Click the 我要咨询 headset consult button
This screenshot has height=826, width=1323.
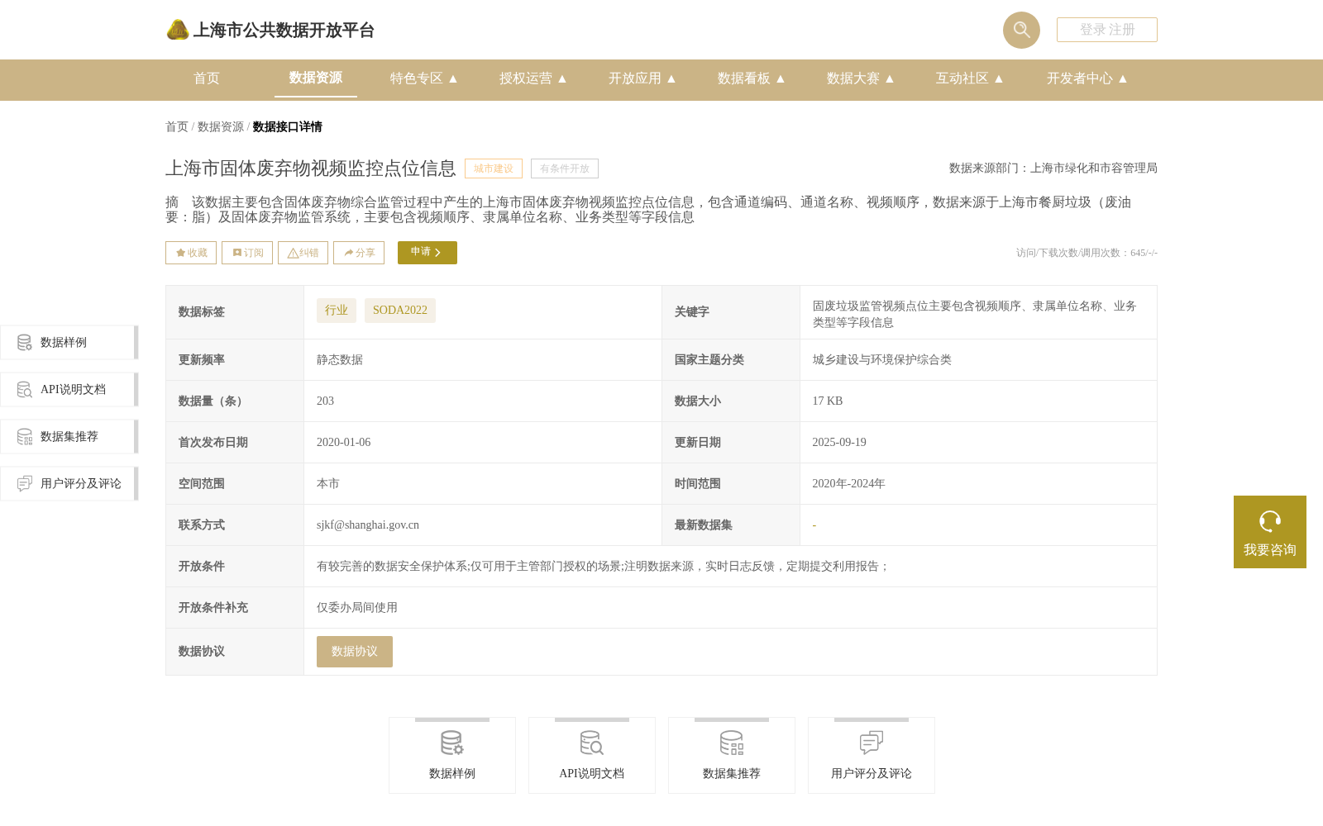(1270, 532)
